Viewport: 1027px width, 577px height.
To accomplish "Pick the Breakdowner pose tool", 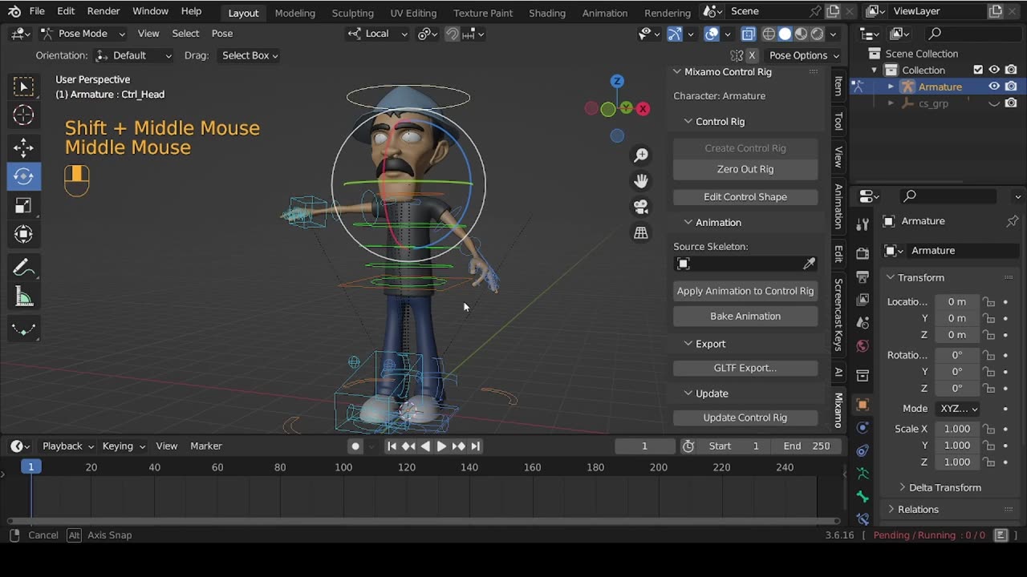I will (x=23, y=329).
